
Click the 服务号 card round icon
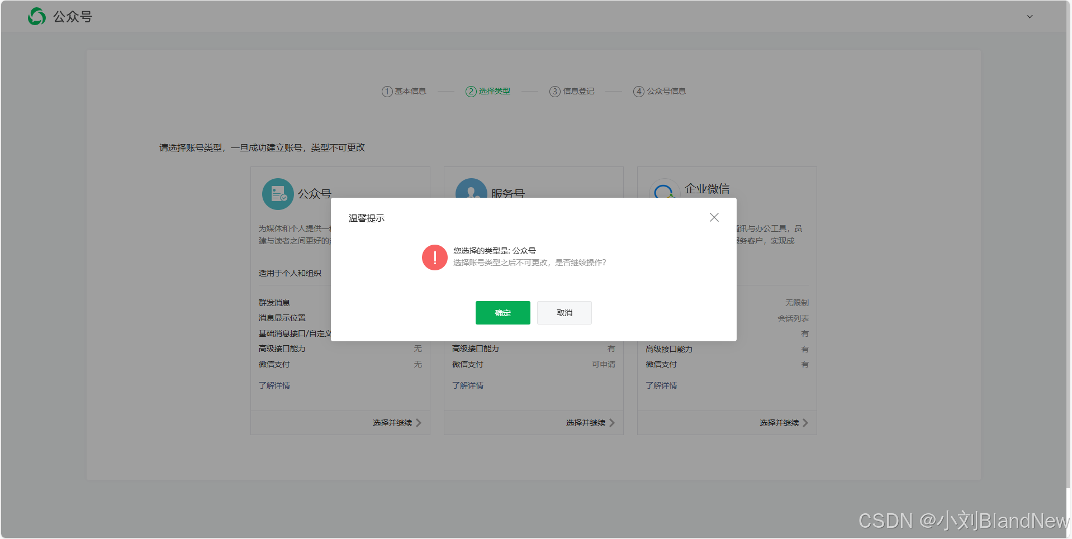coord(471,188)
